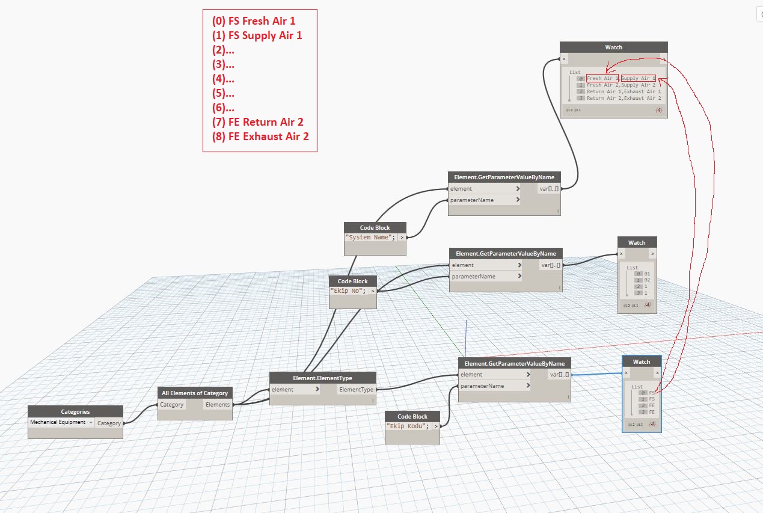Click input port of the FS/FE Watch
The width and height of the screenshot is (763, 513).
628,373
